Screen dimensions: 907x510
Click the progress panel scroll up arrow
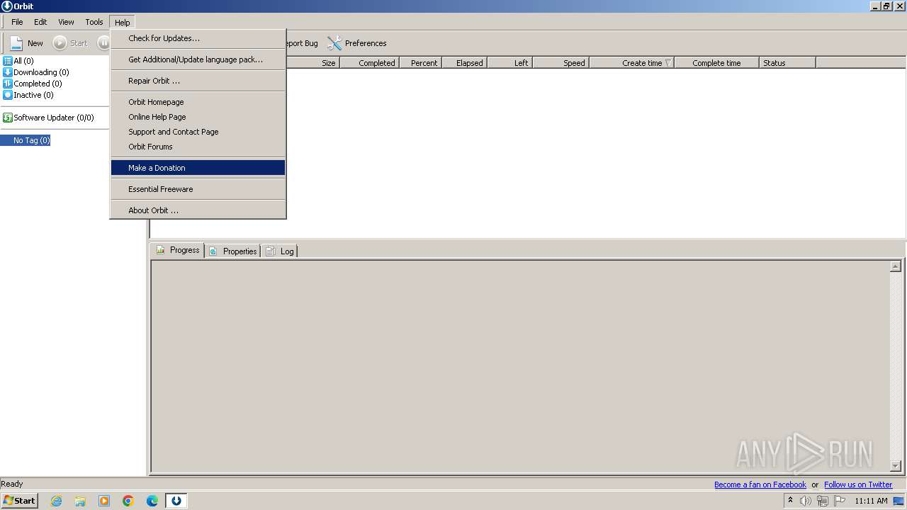(x=896, y=266)
